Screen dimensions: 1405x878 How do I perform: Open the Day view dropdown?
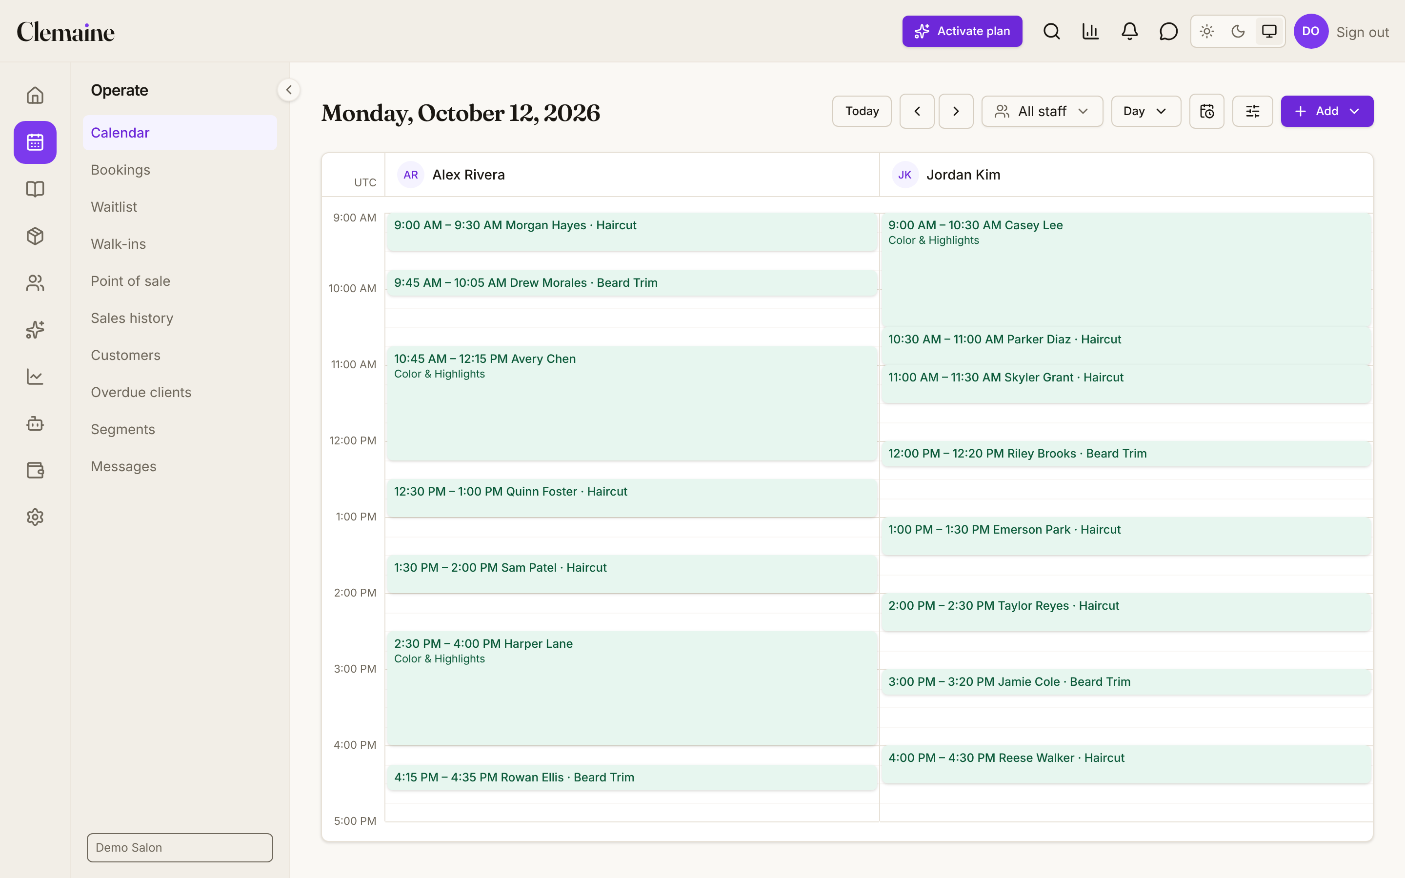point(1145,111)
